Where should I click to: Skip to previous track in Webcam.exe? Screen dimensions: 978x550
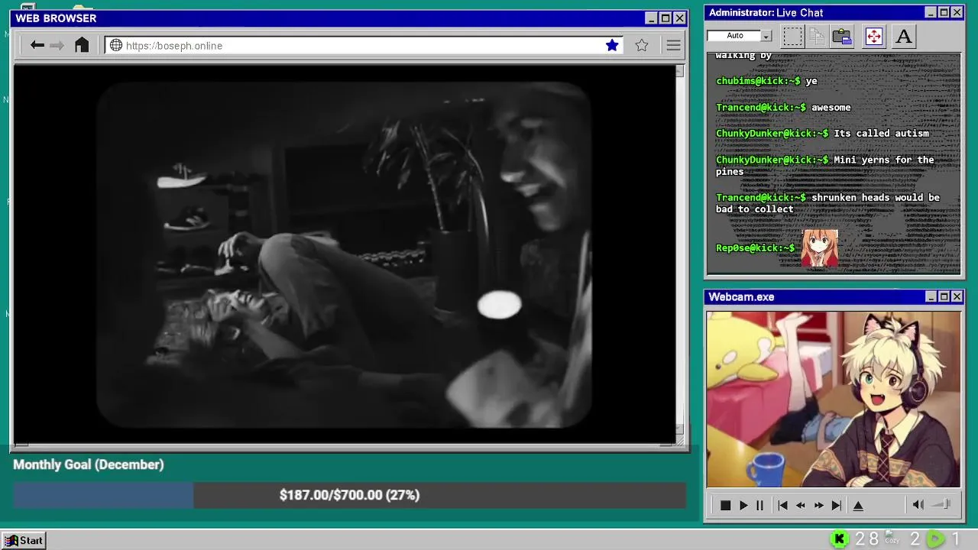(782, 505)
